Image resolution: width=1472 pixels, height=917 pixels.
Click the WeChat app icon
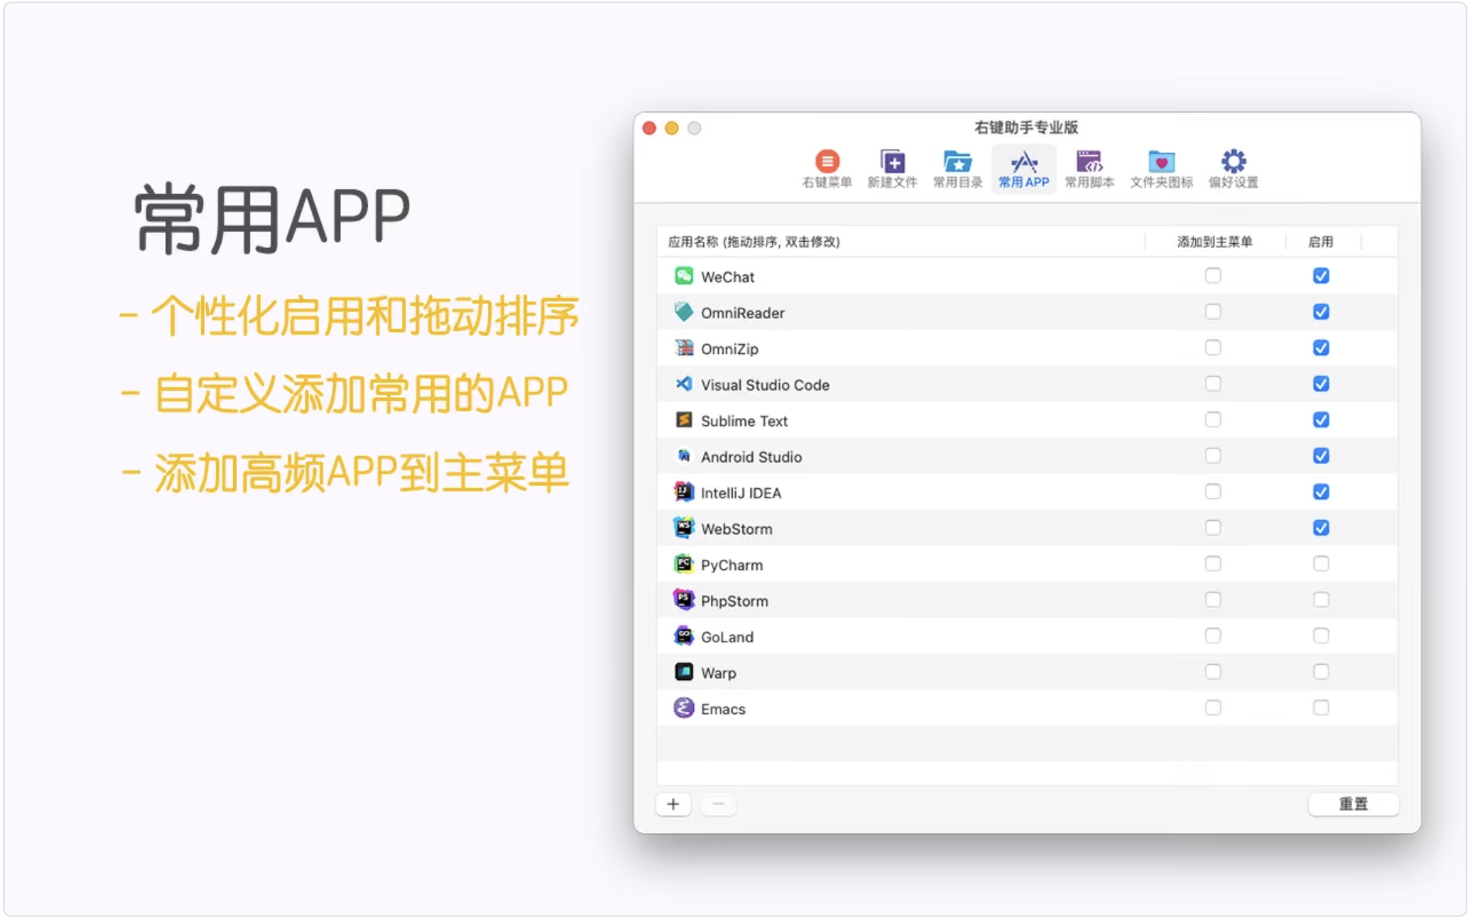(684, 276)
